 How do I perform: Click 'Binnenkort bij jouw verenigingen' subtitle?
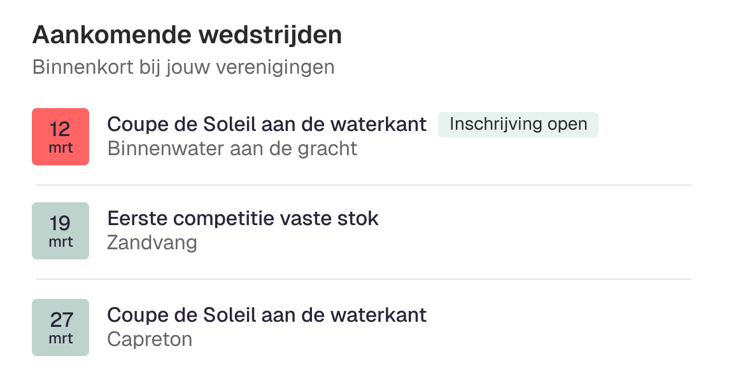[x=183, y=67]
